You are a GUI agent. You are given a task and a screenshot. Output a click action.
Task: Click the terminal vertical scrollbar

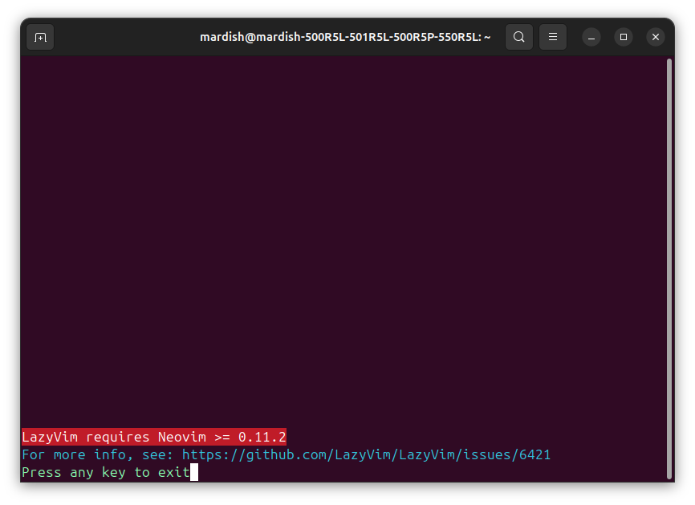[669, 269]
